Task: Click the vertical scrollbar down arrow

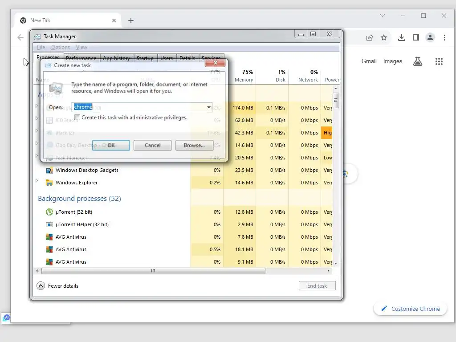Action: pos(336,263)
